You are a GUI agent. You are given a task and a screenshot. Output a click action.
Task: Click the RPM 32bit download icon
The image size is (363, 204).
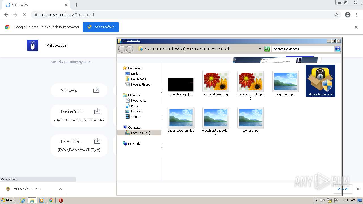pyautogui.click(x=97, y=141)
